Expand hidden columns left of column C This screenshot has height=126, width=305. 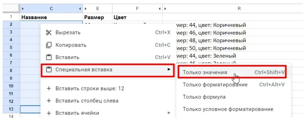pos(23,8)
